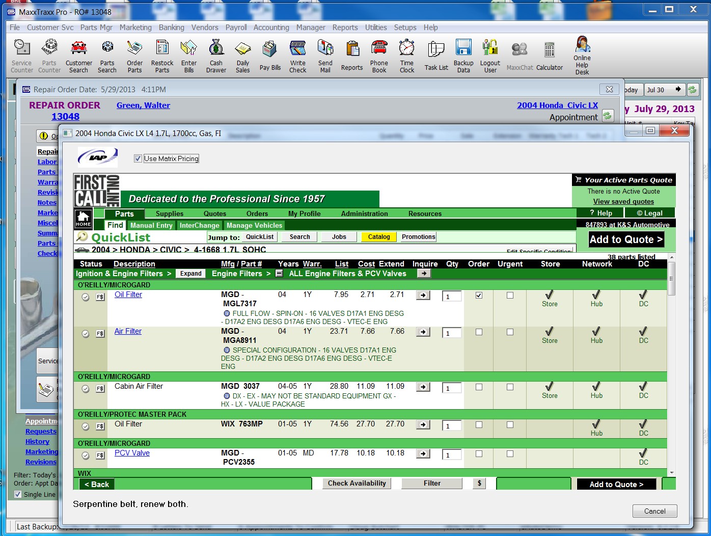Screen dimensions: 711x536
Task: Go to First Call HOME icon
Action: click(83, 219)
